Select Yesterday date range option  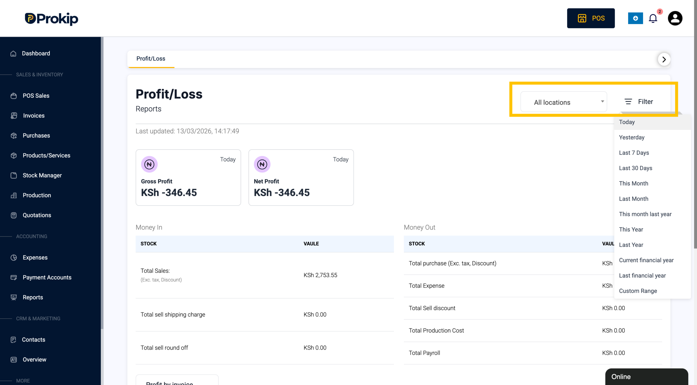click(653, 137)
